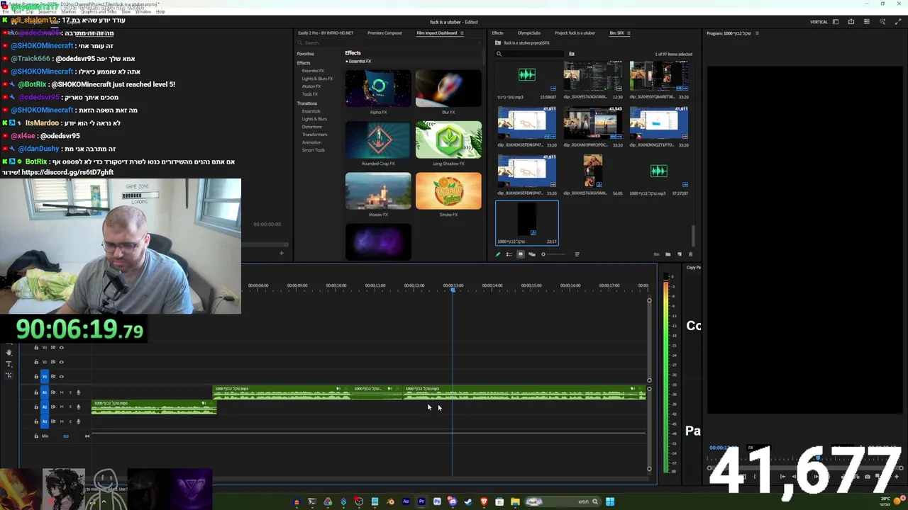Select Essentials under Transitions
The height and width of the screenshot is (510, 908).
coord(311,111)
